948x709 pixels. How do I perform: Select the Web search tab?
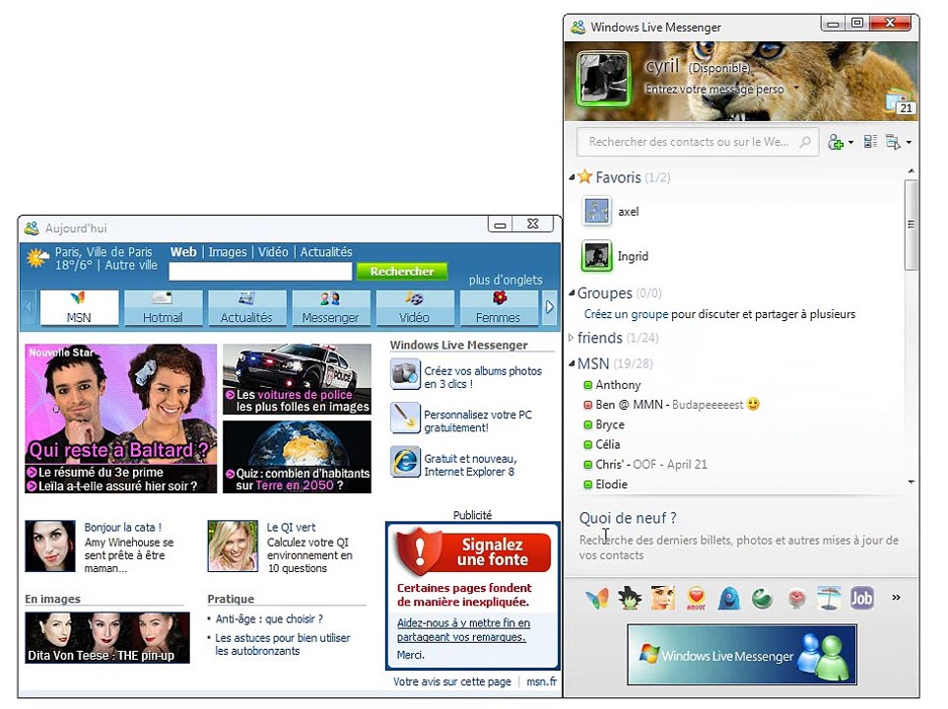click(183, 252)
